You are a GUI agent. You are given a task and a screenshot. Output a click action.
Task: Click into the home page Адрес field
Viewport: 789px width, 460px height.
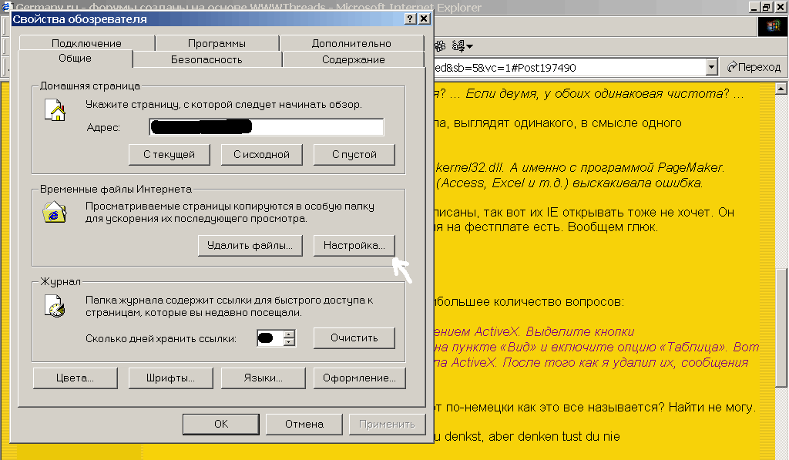pyautogui.click(x=266, y=127)
